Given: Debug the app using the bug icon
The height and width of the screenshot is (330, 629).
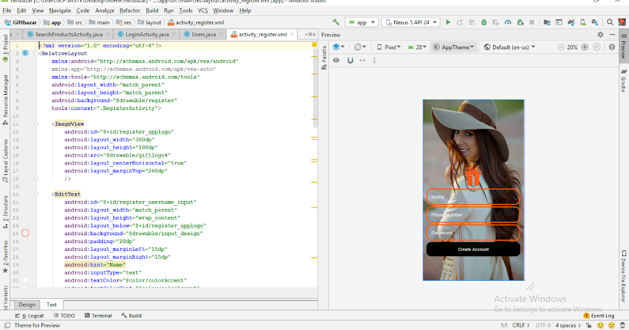Looking at the screenshot, I should [x=484, y=23].
